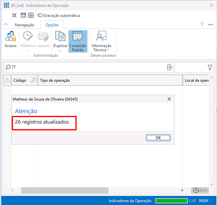217x205 pixels.
Task: Collapse the ribbon with the chevron
Action: [6, 25]
